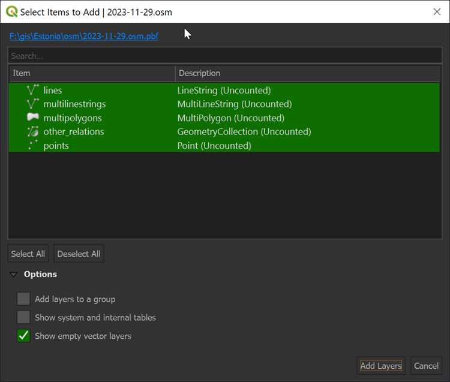Enable Add layers to a group
Viewport: 450px width, 382px height.
click(x=23, y=299)
